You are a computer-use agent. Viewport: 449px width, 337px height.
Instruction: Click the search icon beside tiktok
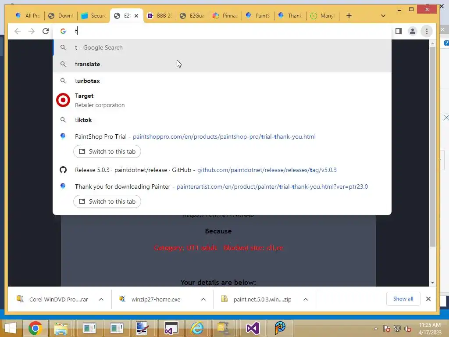(x=63, y=120)
